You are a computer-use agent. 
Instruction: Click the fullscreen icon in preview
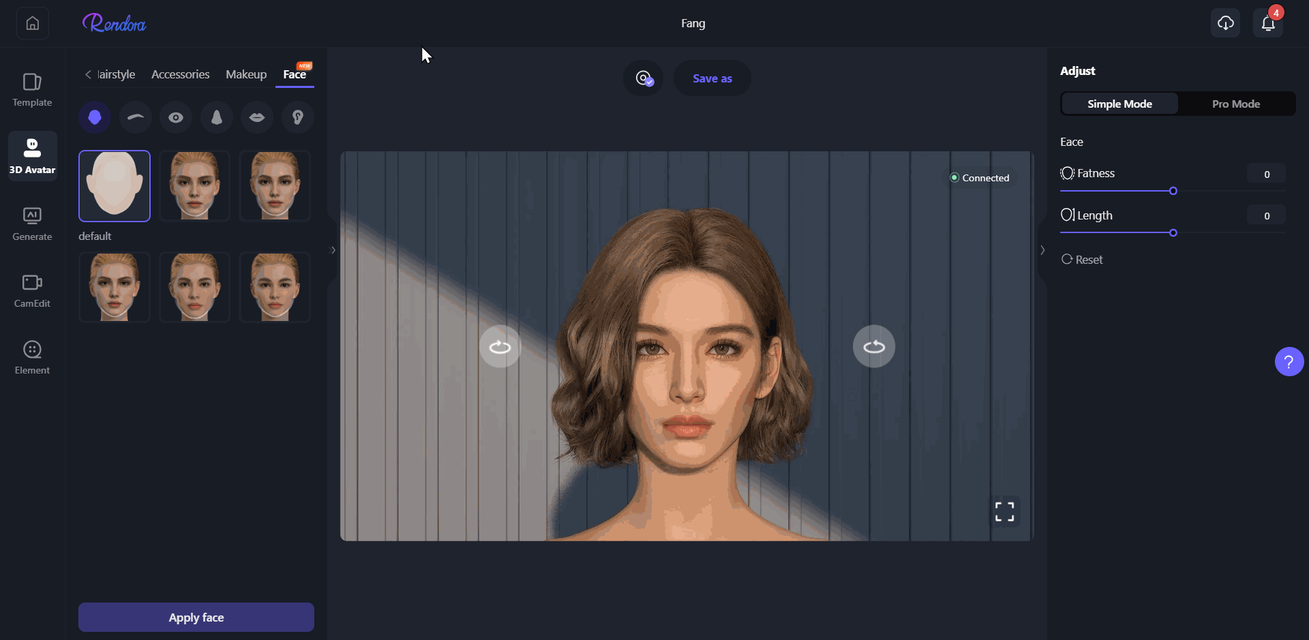click(x=1004, y=511)
